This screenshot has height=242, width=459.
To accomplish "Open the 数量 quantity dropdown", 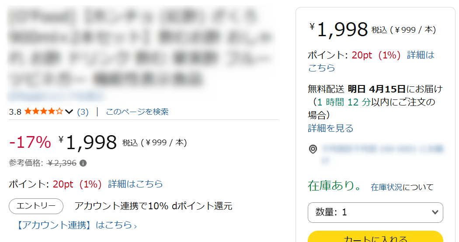I will (x=376, y=212).
